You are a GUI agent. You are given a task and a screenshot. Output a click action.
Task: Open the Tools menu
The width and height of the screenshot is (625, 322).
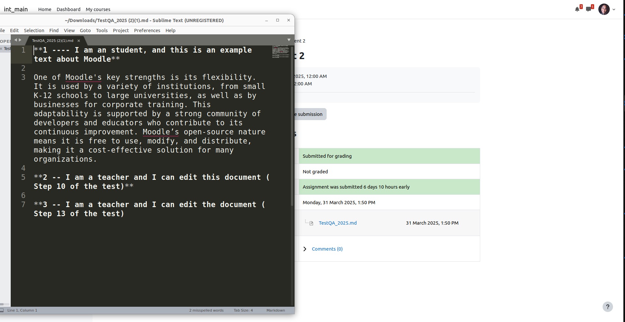point(102,31)
